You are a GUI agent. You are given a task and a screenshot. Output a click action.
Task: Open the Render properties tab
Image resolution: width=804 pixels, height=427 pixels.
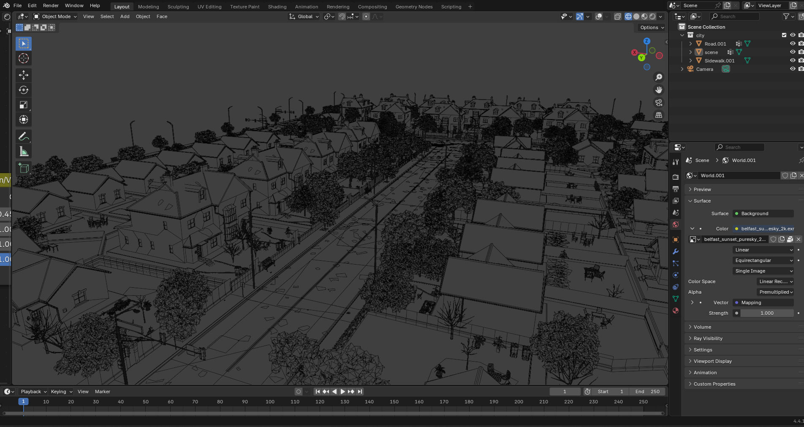click(x=676, y=177)
